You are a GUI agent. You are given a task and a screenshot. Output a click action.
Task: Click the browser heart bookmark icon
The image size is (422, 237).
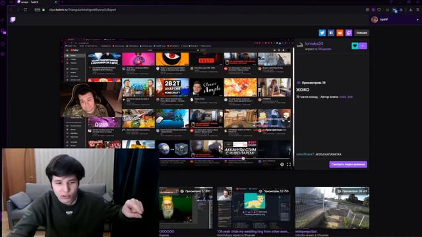[x=379, y=10]
